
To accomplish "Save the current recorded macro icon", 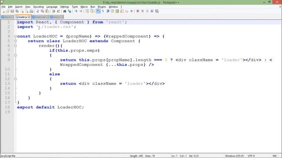I will point(157,11).
